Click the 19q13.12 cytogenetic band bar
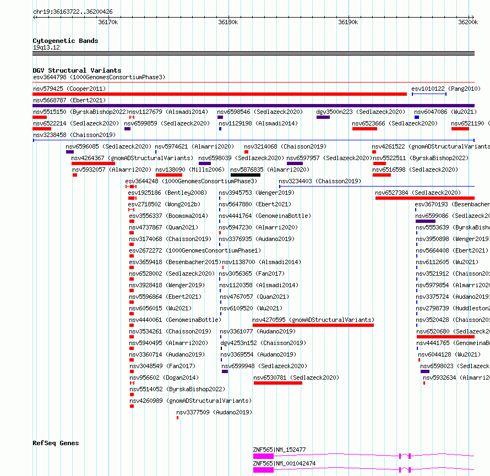The height and width of the screenshot is (476, 490). tap(253, 53)
